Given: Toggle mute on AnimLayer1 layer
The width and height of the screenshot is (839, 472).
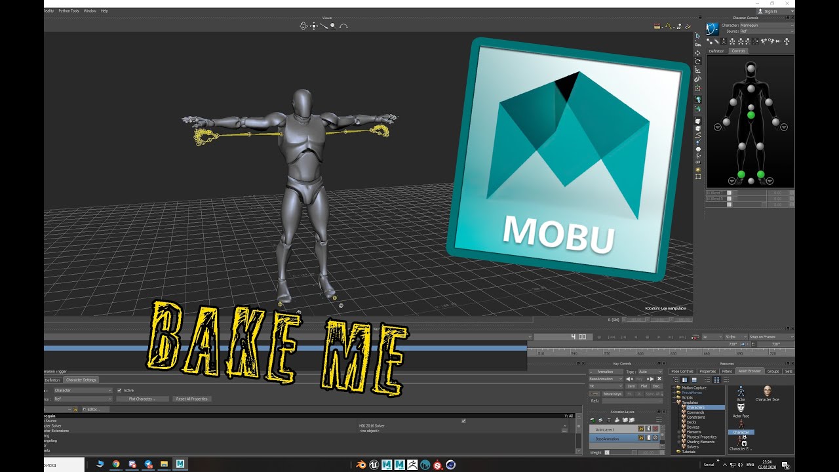Looking at the screenshot, I should (655, 429).
